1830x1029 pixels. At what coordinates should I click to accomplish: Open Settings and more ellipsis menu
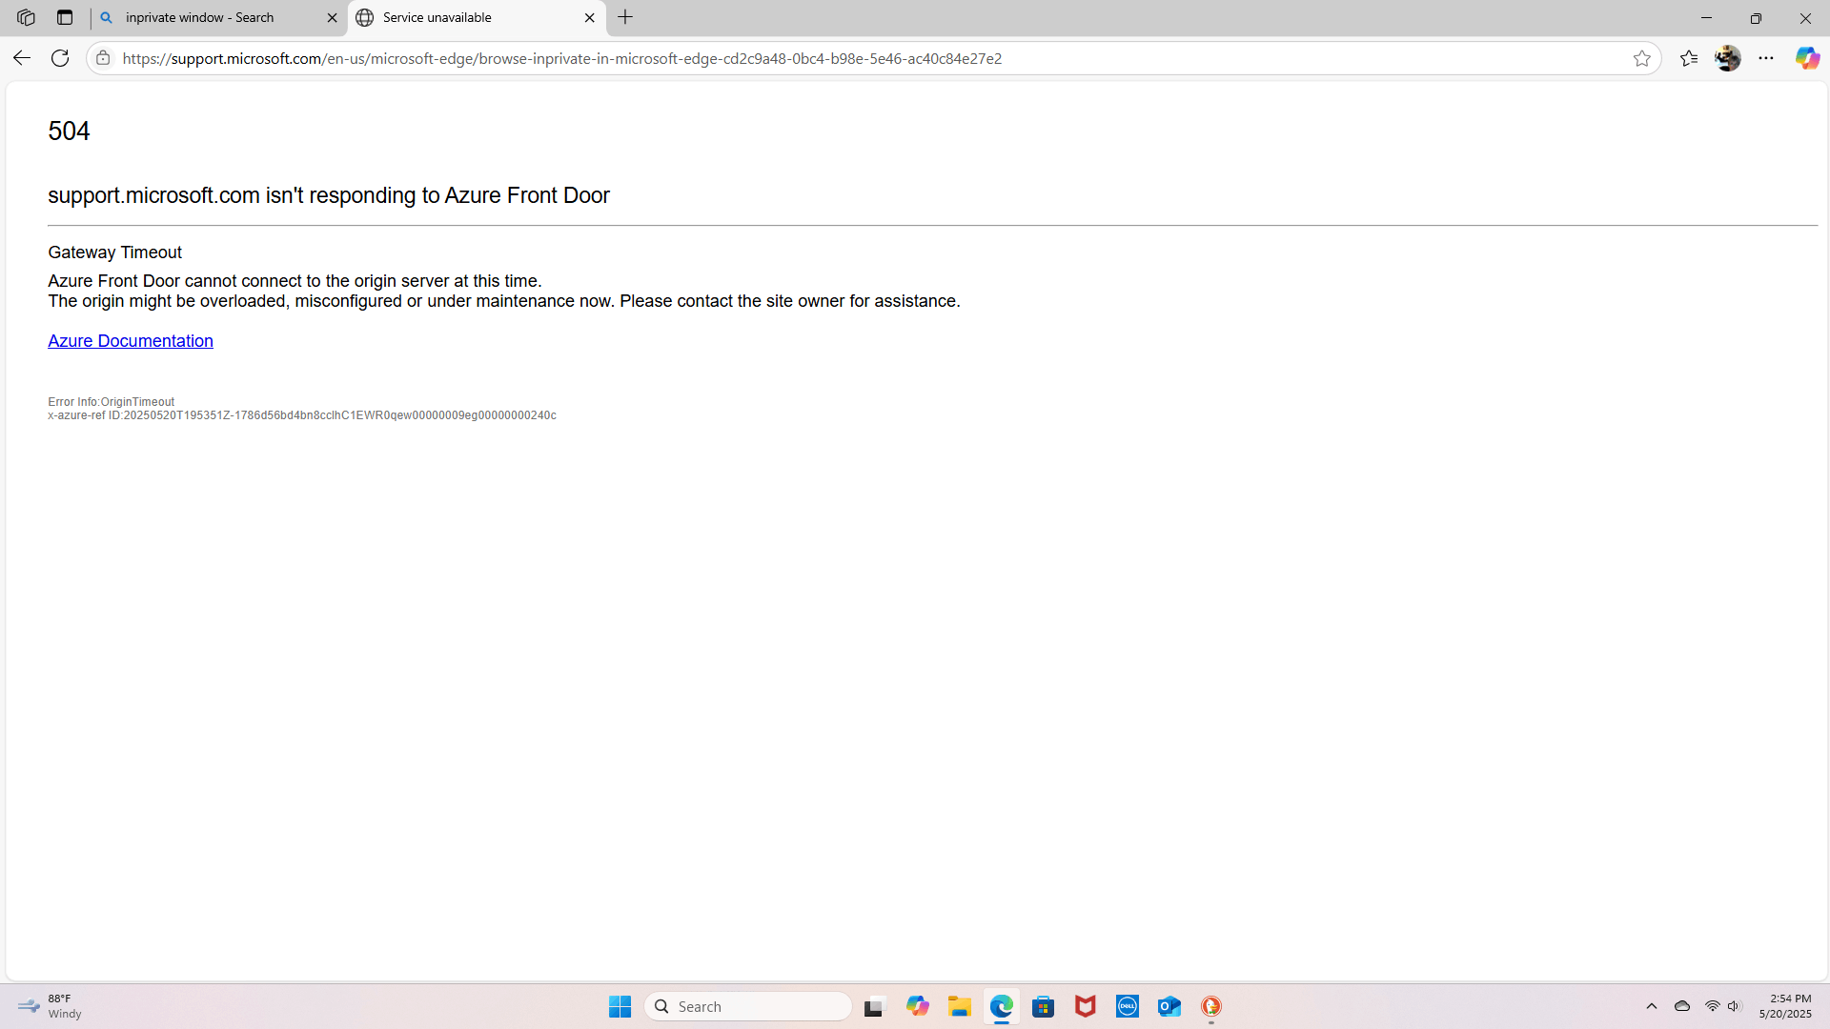[x=1766, y=58]
